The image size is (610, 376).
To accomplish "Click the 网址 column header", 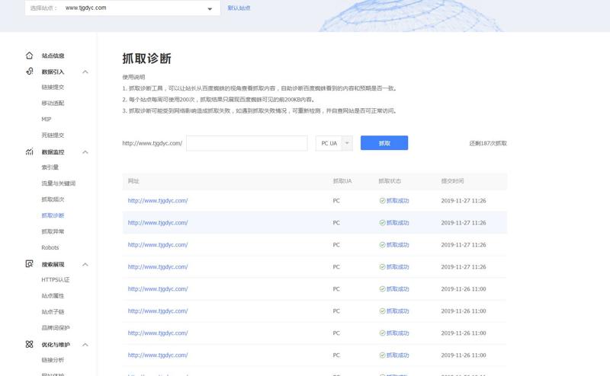I will coord(133,181).
